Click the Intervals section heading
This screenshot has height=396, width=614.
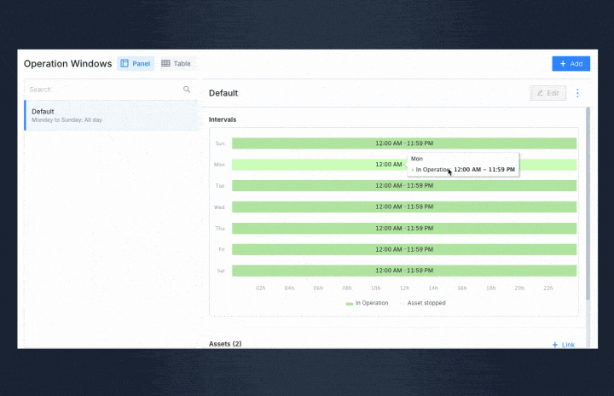[x=223, y=119]
